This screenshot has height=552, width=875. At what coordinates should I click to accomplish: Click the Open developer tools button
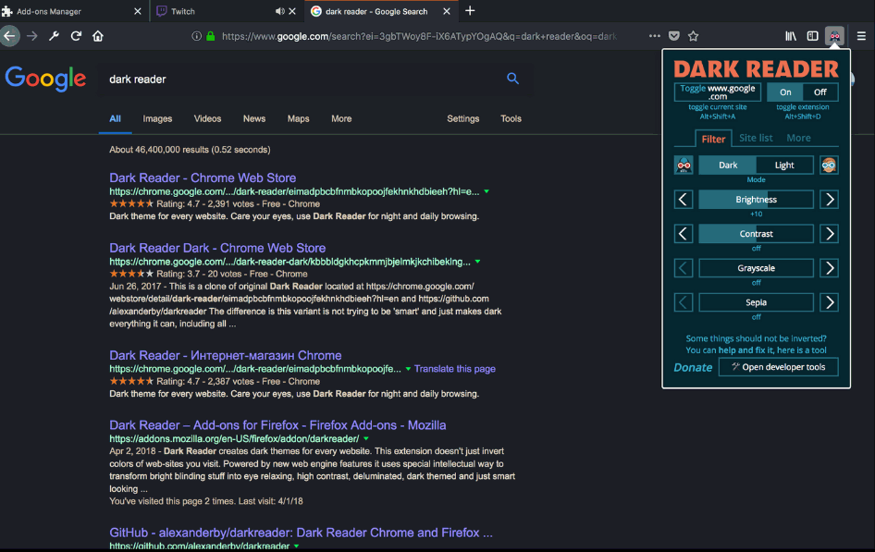[x=779, y=367]
